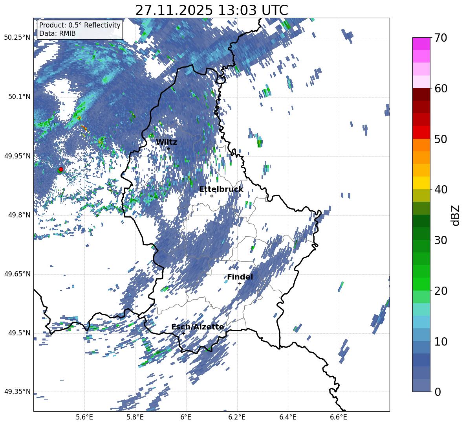Viewport: 465px width, 425px height.
Task: Click the dark red swatch below 60 dBZ
Action: coord(421,94)
